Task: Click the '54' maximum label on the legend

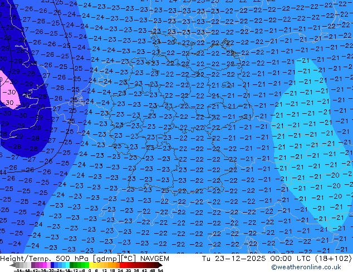Action: click(160, 270)
